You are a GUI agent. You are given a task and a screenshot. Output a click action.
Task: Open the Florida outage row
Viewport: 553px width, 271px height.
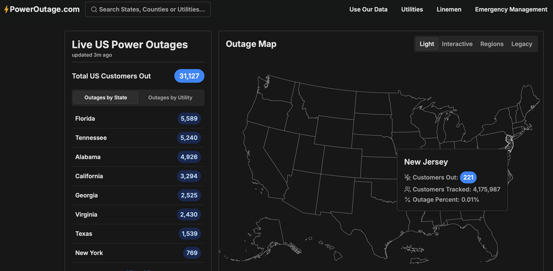[x=138, y=119]
